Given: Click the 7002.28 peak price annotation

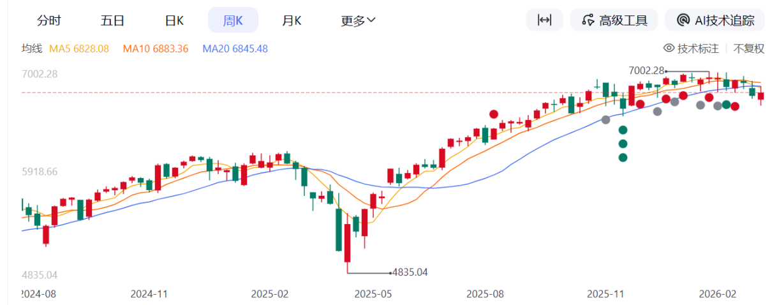Looking at the screenshot, I should 646,70.
